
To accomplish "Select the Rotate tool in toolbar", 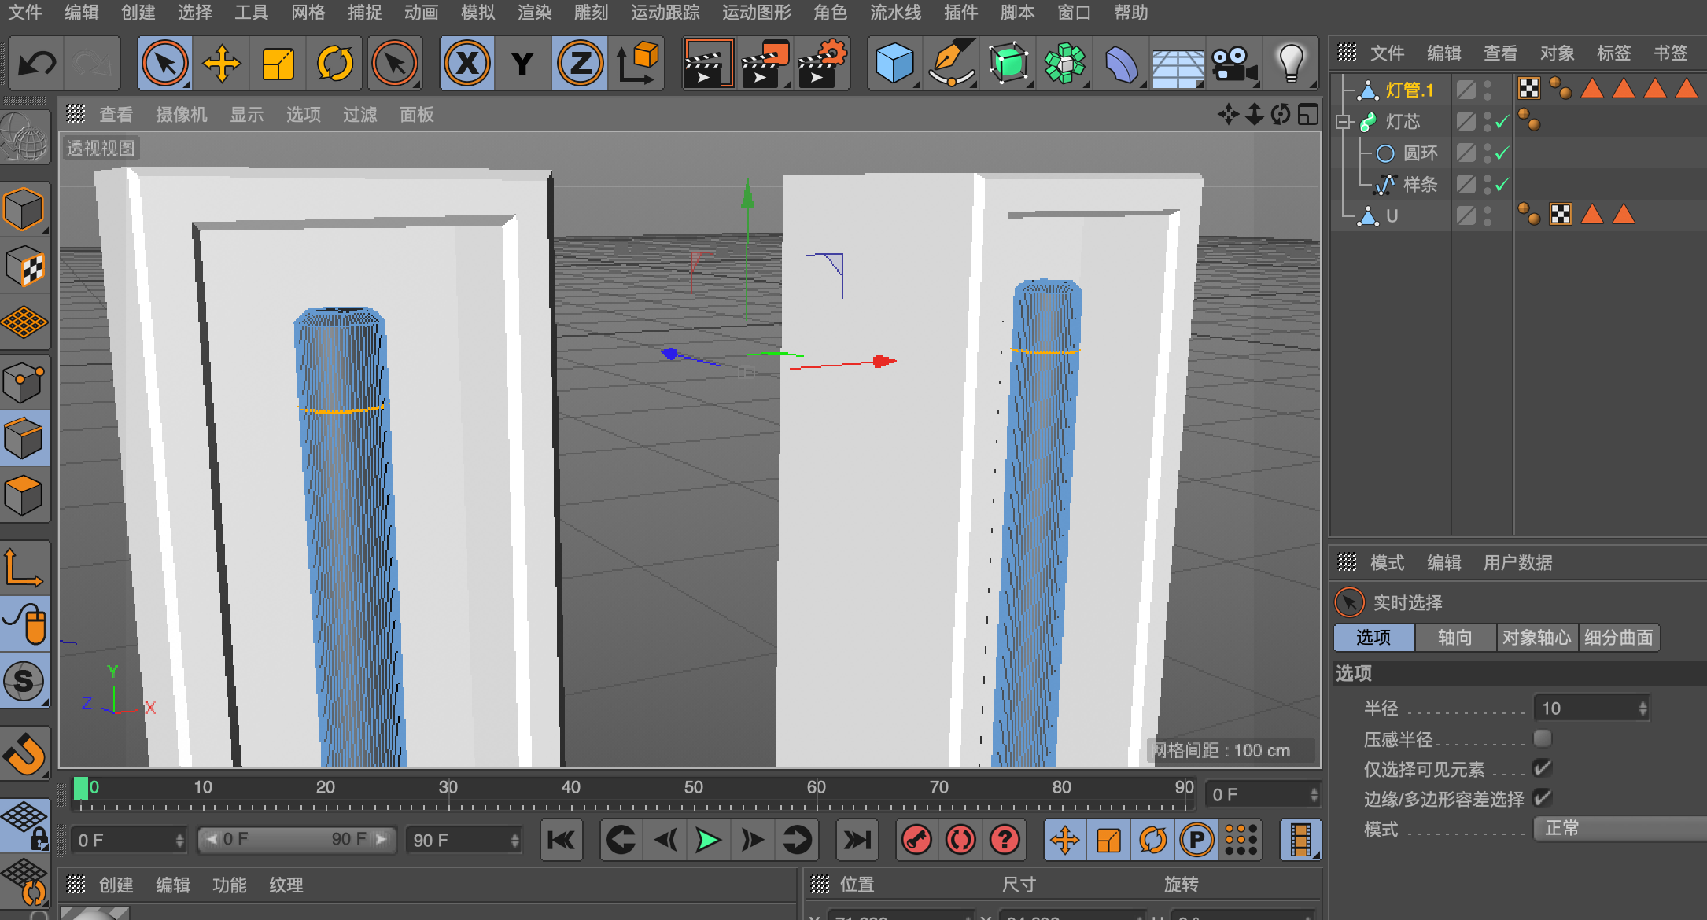I will point(334,64).
